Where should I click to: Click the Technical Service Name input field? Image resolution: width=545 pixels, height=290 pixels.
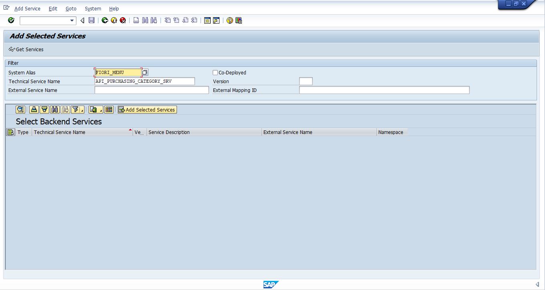(145, 81)
